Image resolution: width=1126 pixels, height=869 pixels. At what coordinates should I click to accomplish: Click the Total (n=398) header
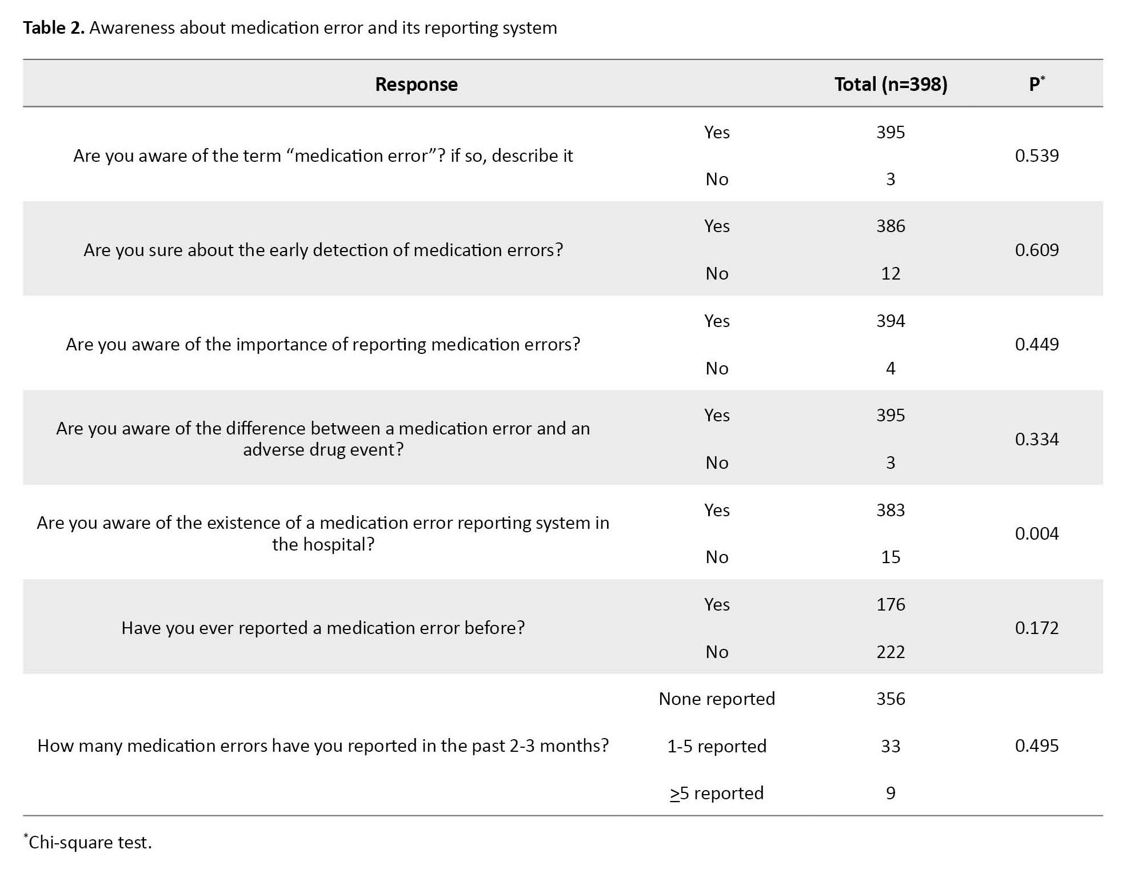[891, 84]
